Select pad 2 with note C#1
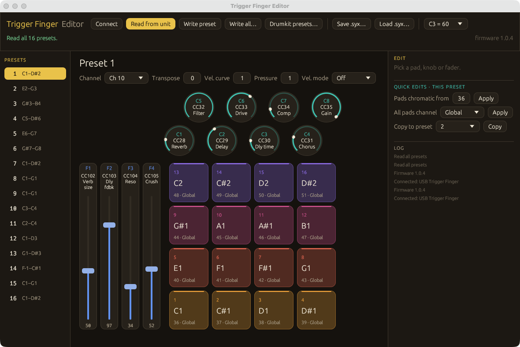 coord(231,310)
